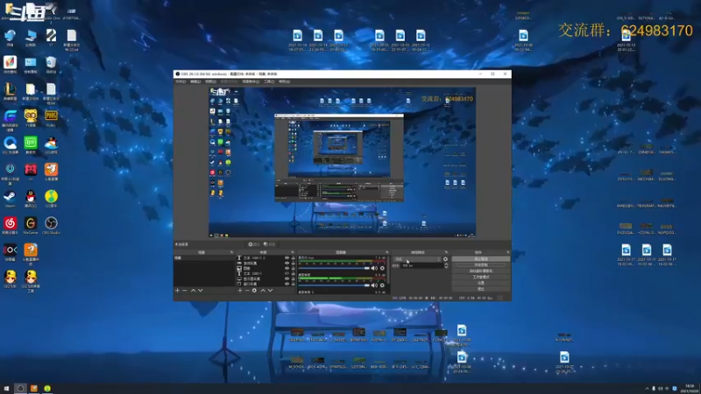Toggle visibility of the first text source
The width and height of the screenshot is (701, 394).
(x=287, y=257)
